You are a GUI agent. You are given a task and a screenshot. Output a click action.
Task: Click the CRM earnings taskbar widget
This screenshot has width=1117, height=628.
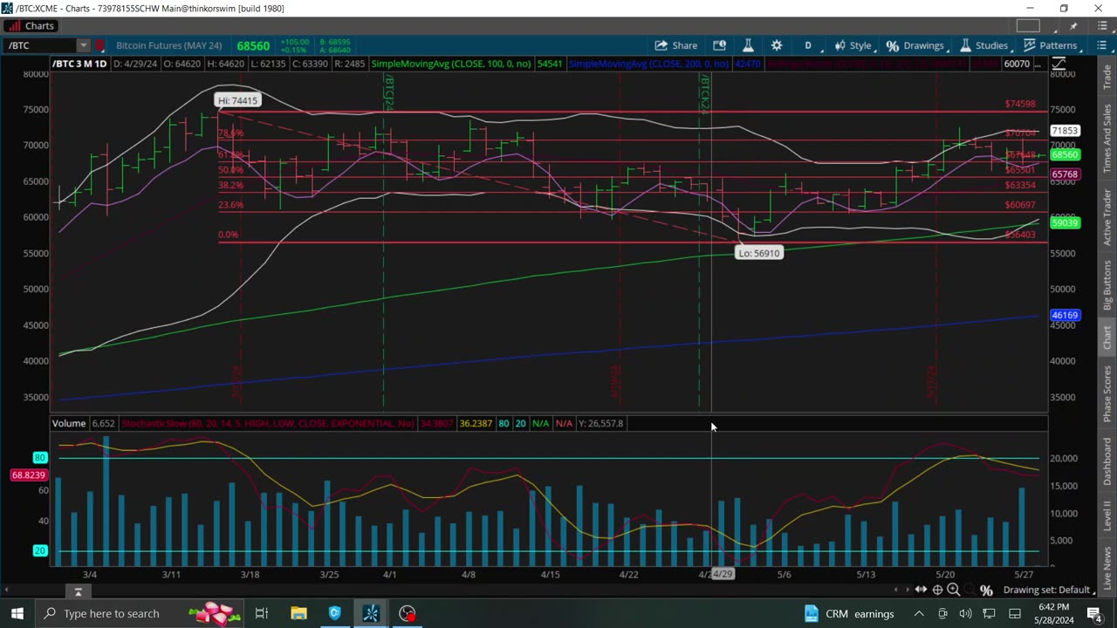849,613
